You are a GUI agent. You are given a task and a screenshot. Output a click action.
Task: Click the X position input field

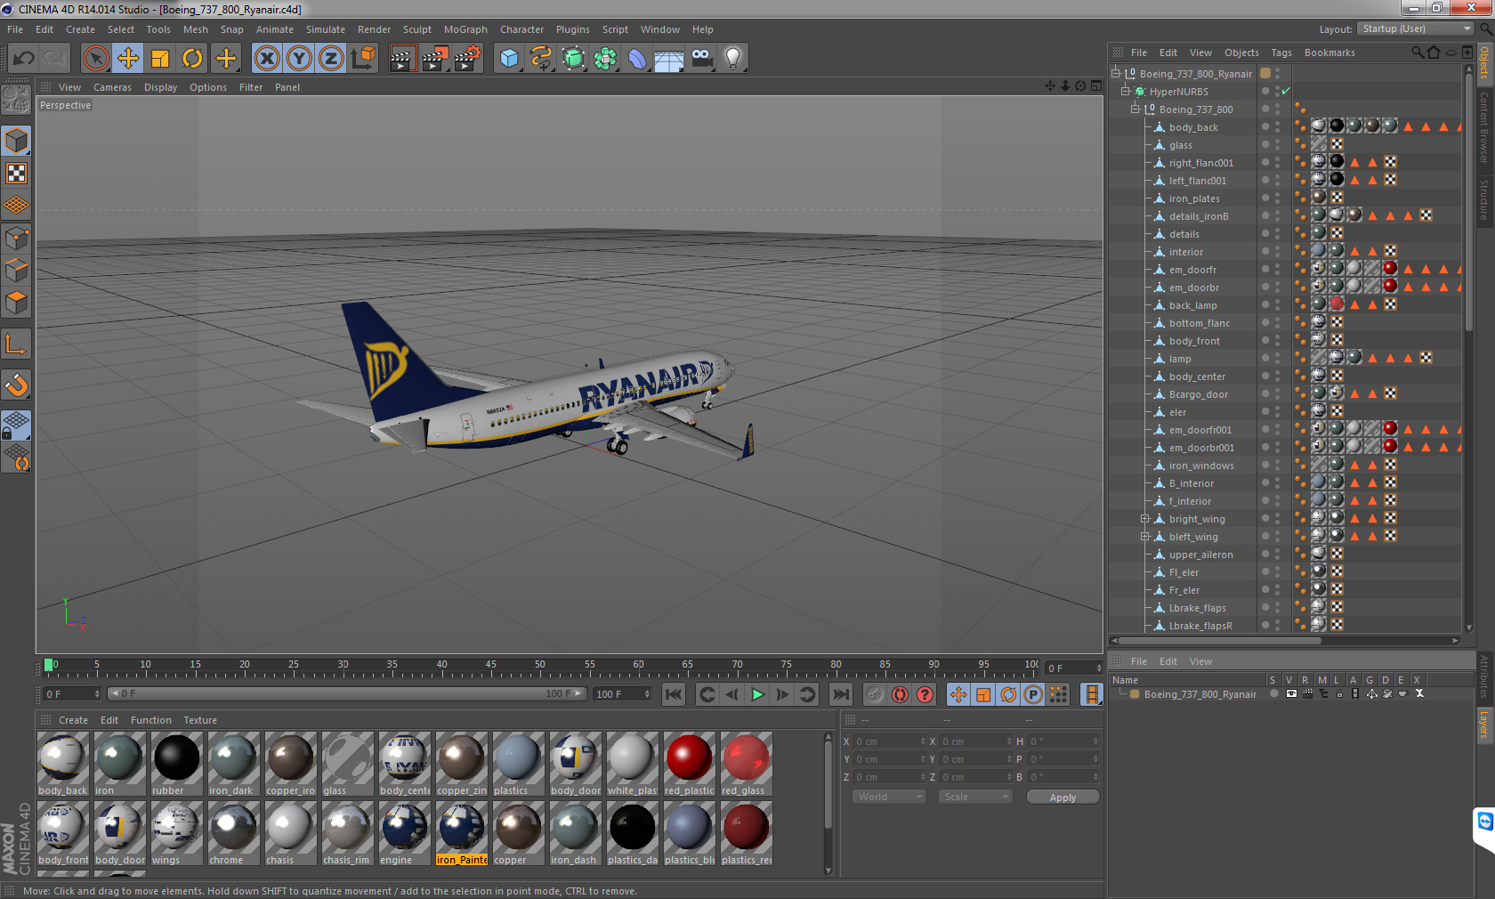(888, 741)
